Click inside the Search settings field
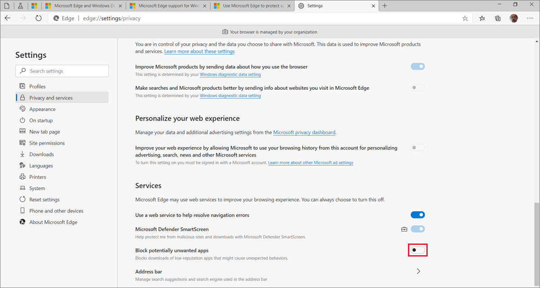The width and height of the screenshot is (540, 288). click(x=62, y=71)
